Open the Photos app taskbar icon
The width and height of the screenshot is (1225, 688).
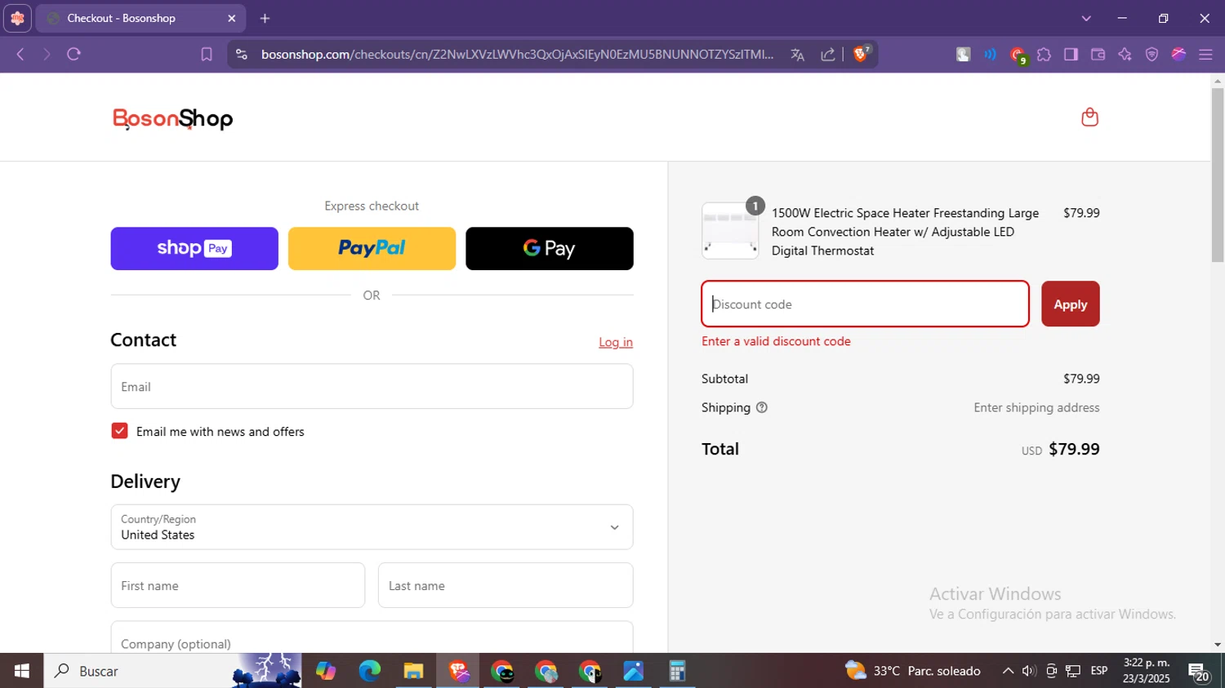[x=633, y=671]
